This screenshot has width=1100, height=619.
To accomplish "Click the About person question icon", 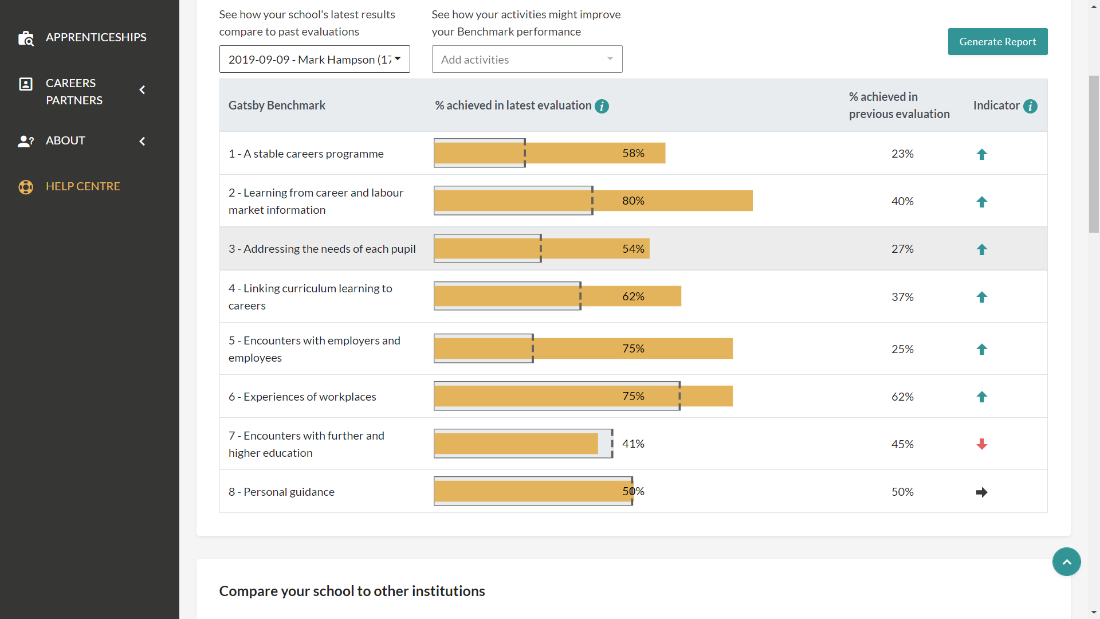I will (26, 141).
